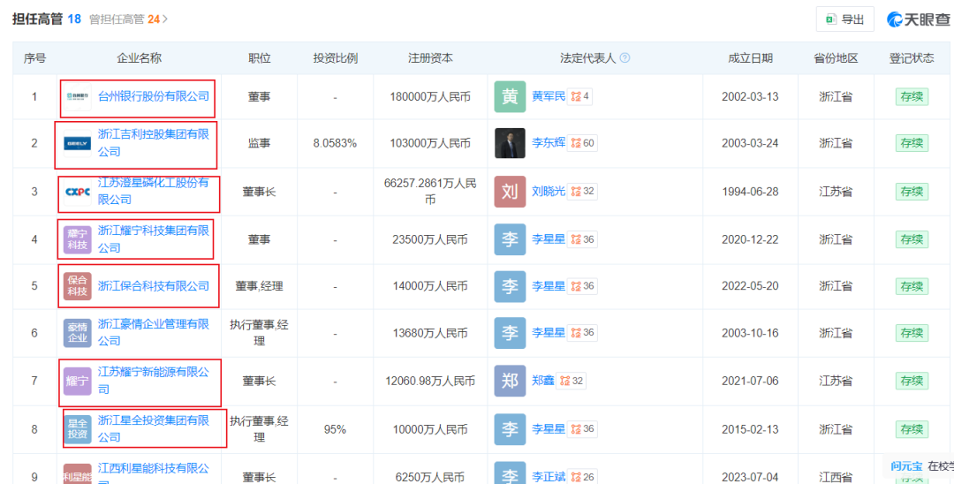Open 李星星 link in 浙江豪情企业管理 row
This screenshot has width=954, height=484.
pos(549,333)
